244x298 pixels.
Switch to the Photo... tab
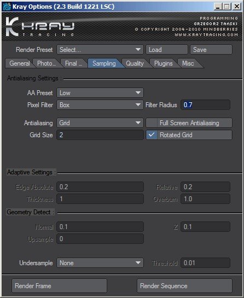tap(47, 63)
